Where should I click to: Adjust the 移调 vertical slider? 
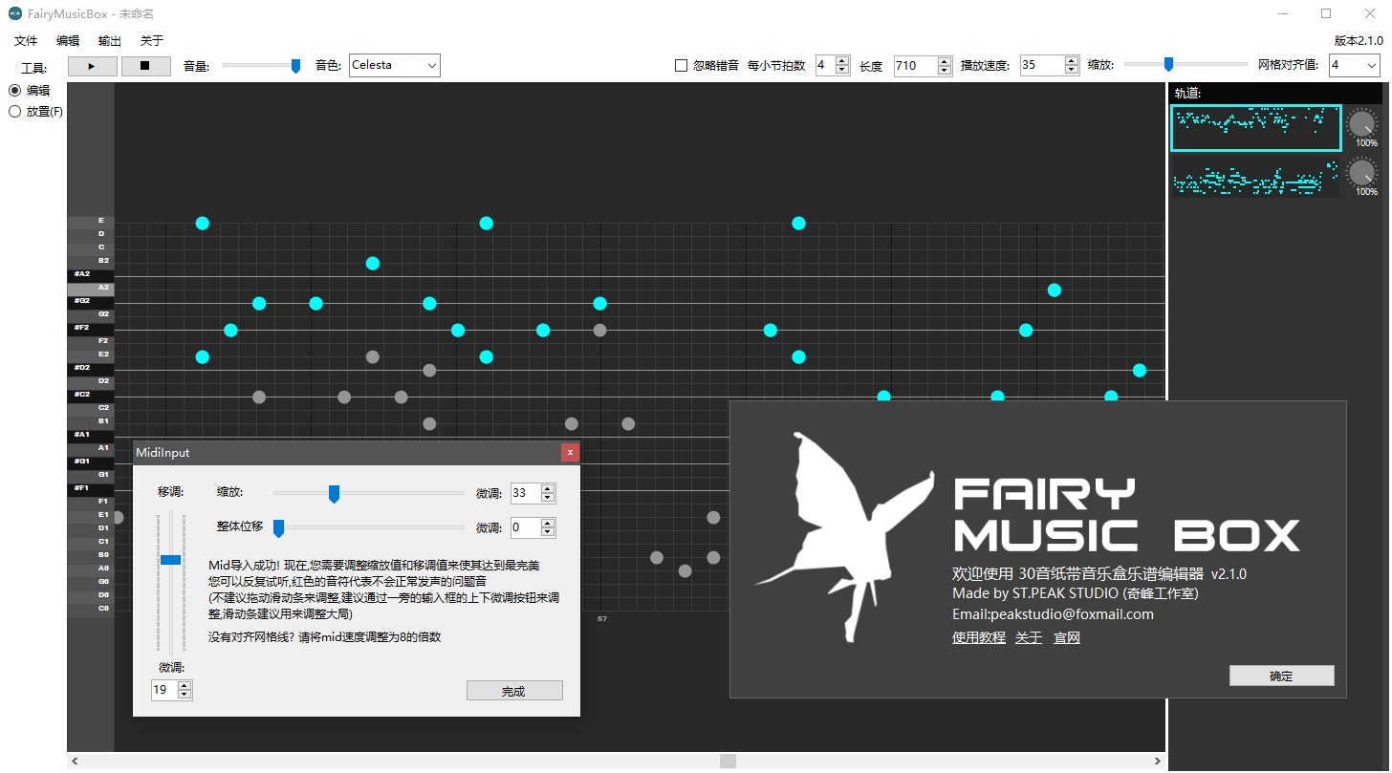click(171, 583)
